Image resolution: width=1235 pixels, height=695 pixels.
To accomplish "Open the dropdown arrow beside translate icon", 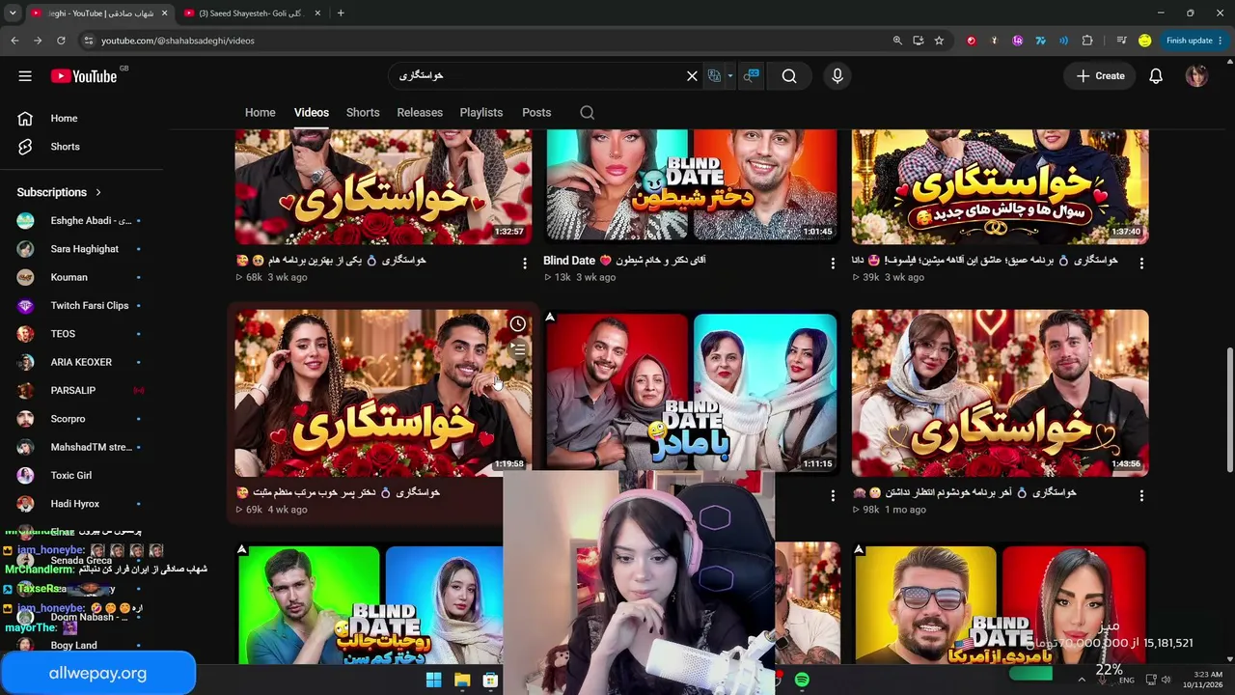I will click(x=730, y=76).
